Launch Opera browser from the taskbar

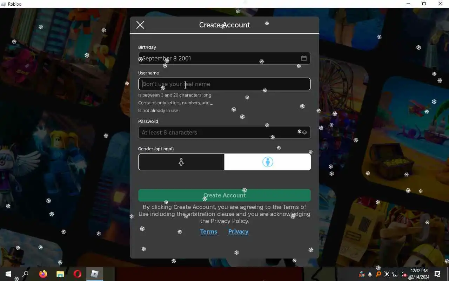tap(78, 274)
